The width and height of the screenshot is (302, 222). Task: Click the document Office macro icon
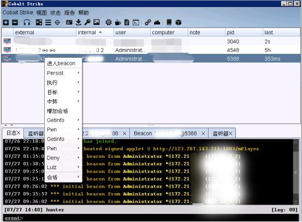click(127, 22)
